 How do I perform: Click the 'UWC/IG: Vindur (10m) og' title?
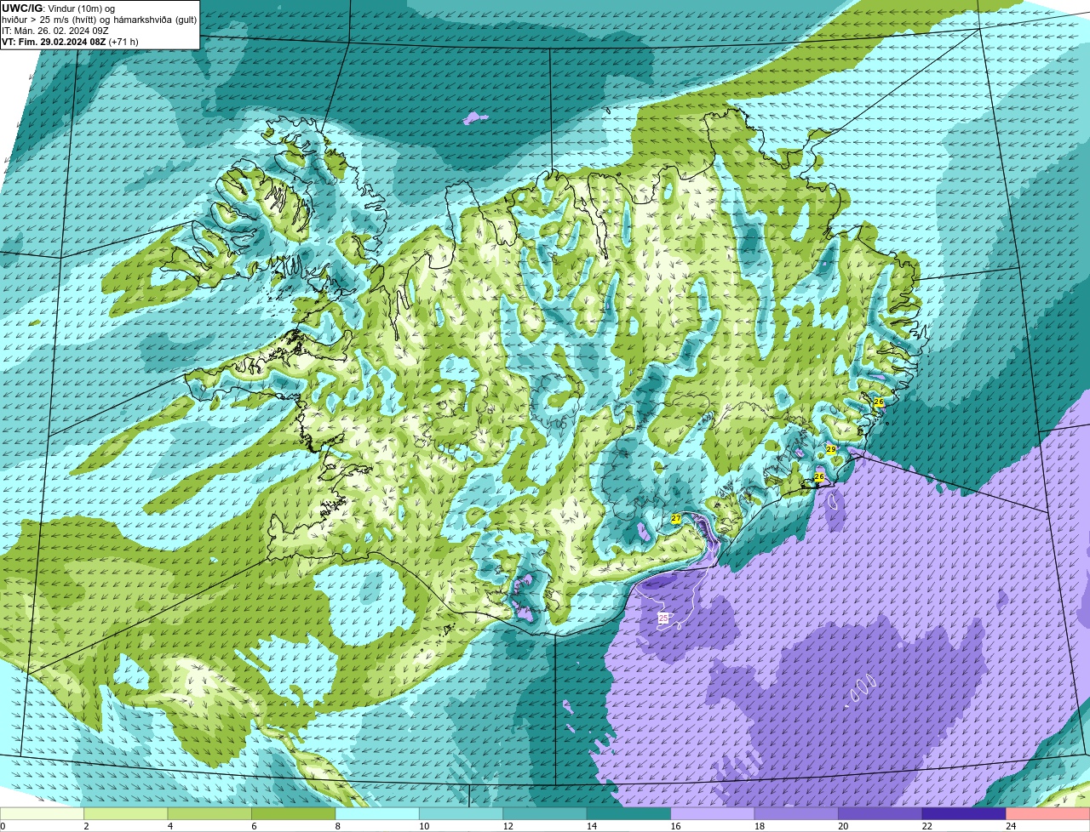[59, 9]
